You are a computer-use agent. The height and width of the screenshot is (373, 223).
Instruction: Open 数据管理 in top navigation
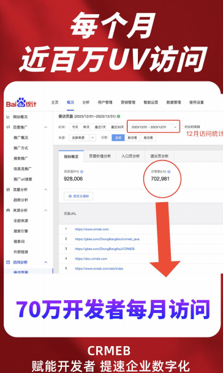point(174,102)
